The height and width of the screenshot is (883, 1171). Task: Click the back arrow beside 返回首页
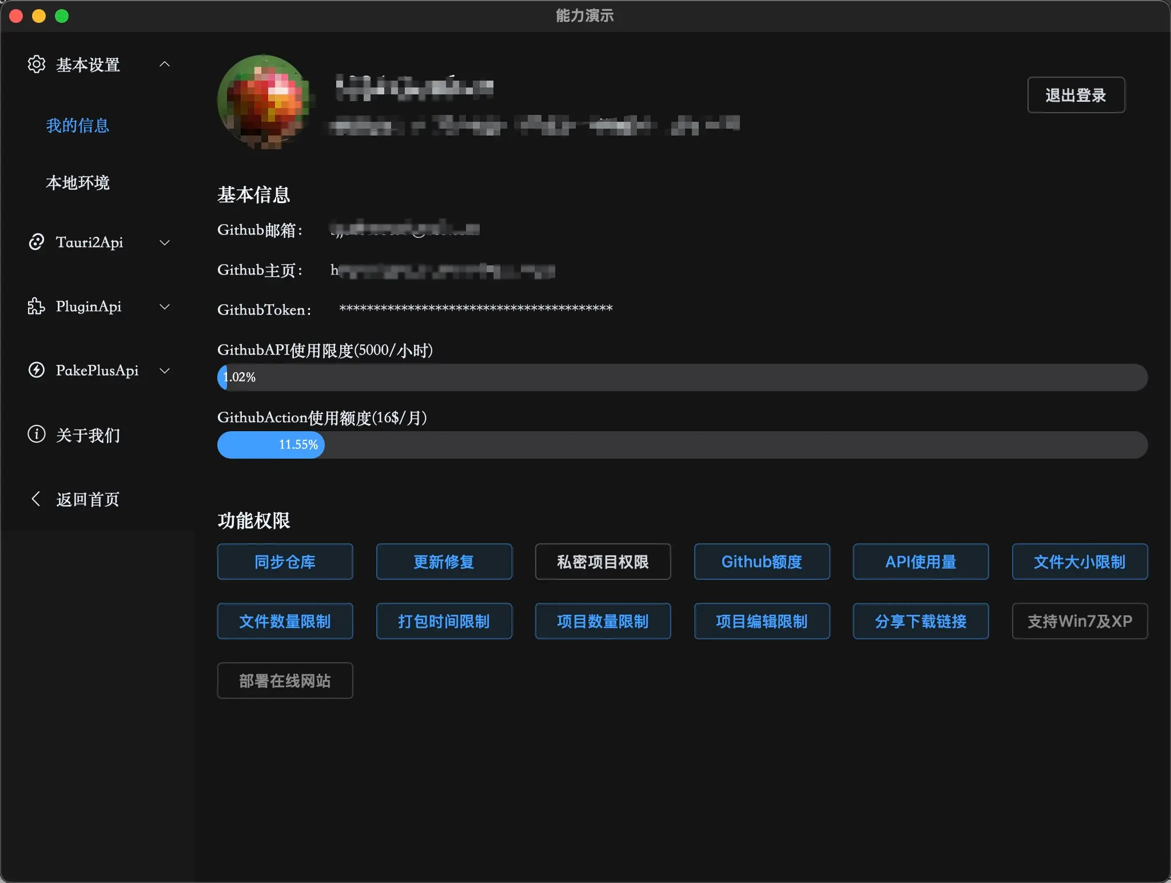tap(35, 499)
